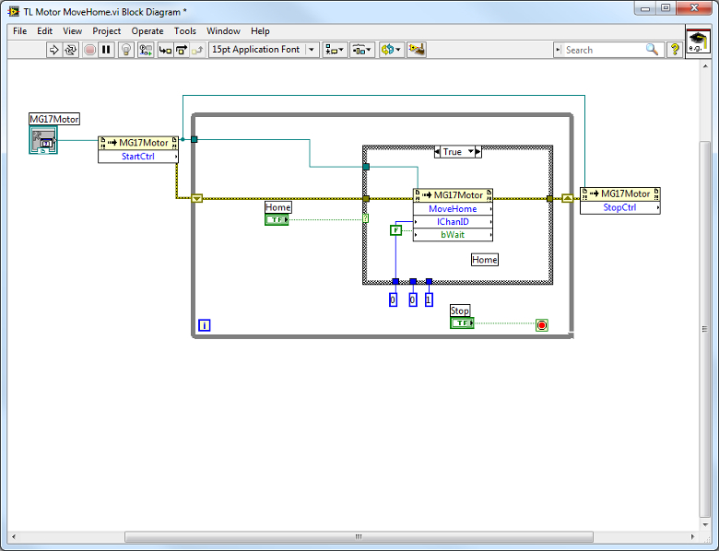
Task: Select the Home boolean terminal
Action: [277, 220]
